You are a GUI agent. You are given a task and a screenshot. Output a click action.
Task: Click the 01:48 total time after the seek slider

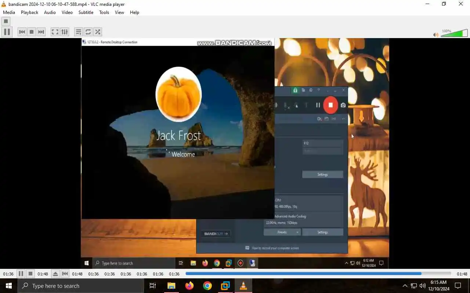pyautogui.click(x=462, y=274)
